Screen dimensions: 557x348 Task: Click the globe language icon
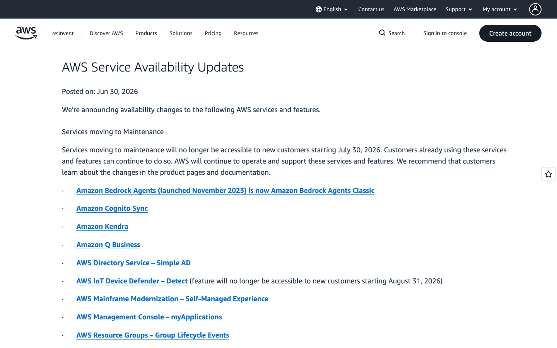tap(319, 9)
